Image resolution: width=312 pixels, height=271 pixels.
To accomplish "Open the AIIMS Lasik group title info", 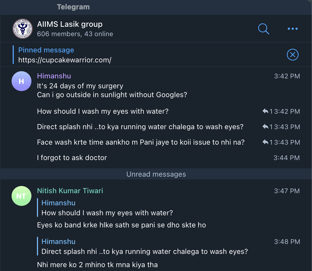I will [x=70, y=24].
